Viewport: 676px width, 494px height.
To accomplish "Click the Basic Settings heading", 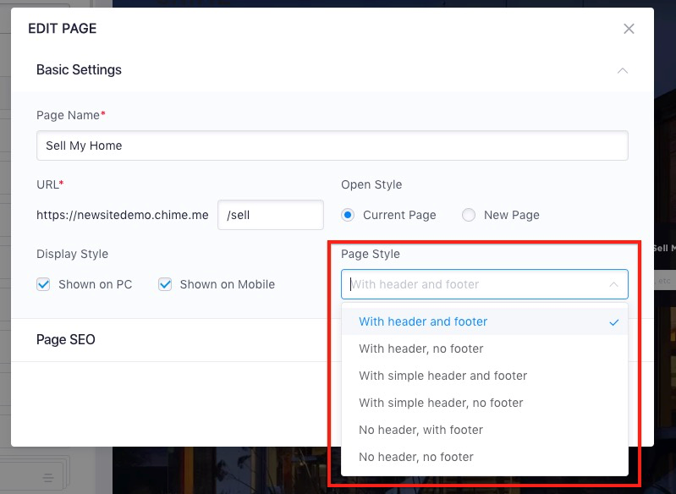I will point(79,70).
